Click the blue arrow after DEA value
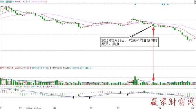 58,86
